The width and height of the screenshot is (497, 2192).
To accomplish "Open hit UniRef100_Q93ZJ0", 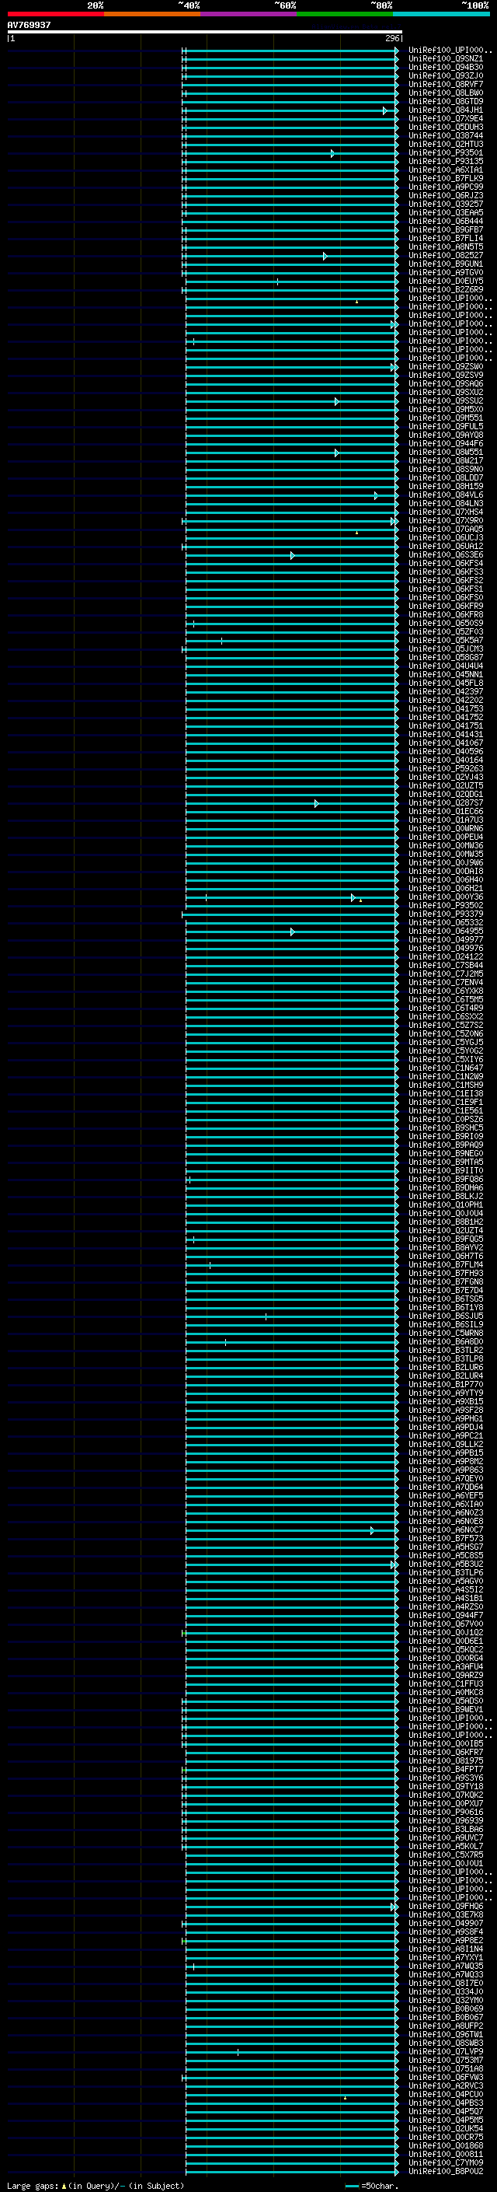I will (x=446, y=75).
